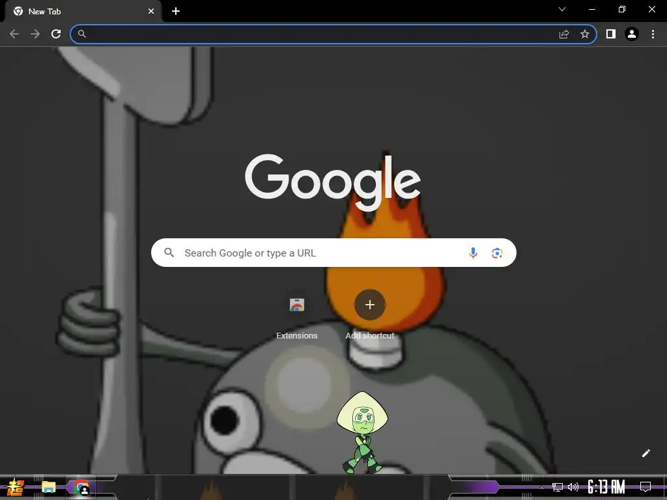Open the Chrome three-dot menu
Viewport: 667px width, 500px height.
click(x=653, y=34)
